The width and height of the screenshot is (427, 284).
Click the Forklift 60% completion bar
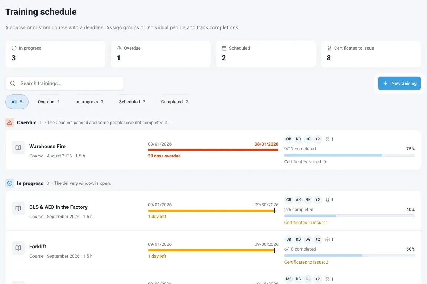tap(350, 255)
